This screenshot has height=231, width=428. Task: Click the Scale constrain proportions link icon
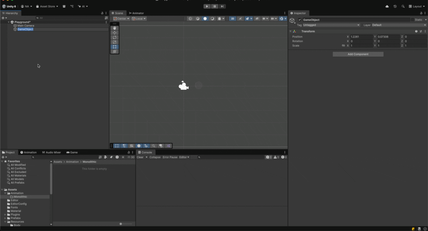[x=343, y=46]
